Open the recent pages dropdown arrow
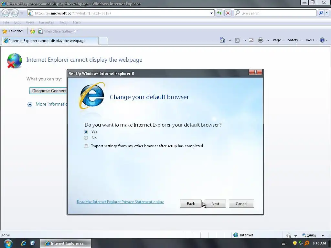331x248 pixels. coord(22,13)
